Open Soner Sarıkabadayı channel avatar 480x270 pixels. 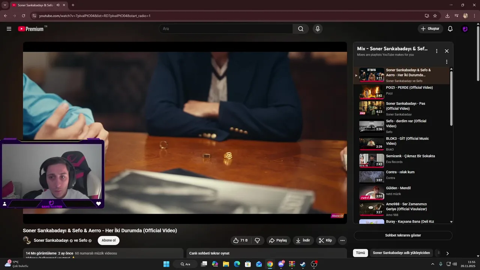click(27, 240)
